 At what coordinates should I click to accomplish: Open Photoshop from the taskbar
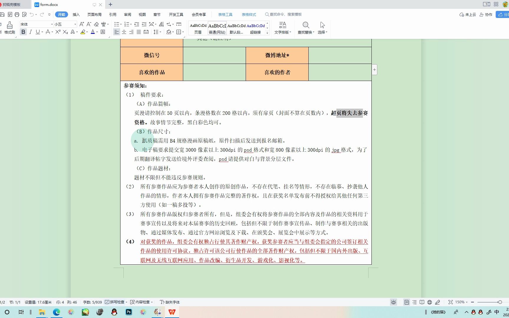tap(129, 312)
